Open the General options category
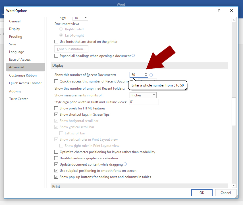 click(x=25, y=21)
